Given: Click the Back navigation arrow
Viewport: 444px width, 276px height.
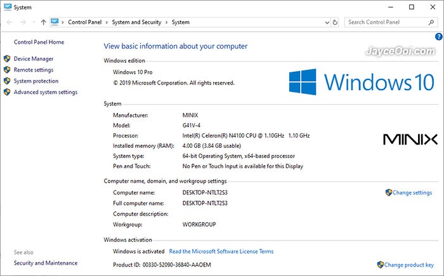Looking at the screenshot, I should pos(10,22).
